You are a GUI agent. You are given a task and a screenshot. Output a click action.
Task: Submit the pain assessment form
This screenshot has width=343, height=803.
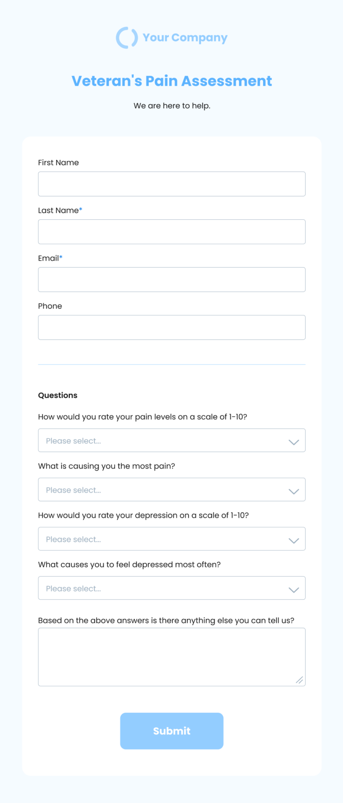(x=171, y=731)
